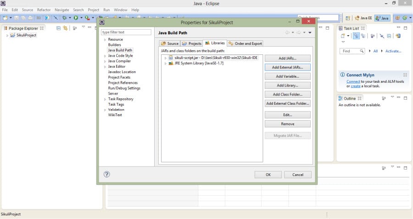Open the Window menu
Image resolution: width=413 pixels, height=219 pixels.
point(121,10)
